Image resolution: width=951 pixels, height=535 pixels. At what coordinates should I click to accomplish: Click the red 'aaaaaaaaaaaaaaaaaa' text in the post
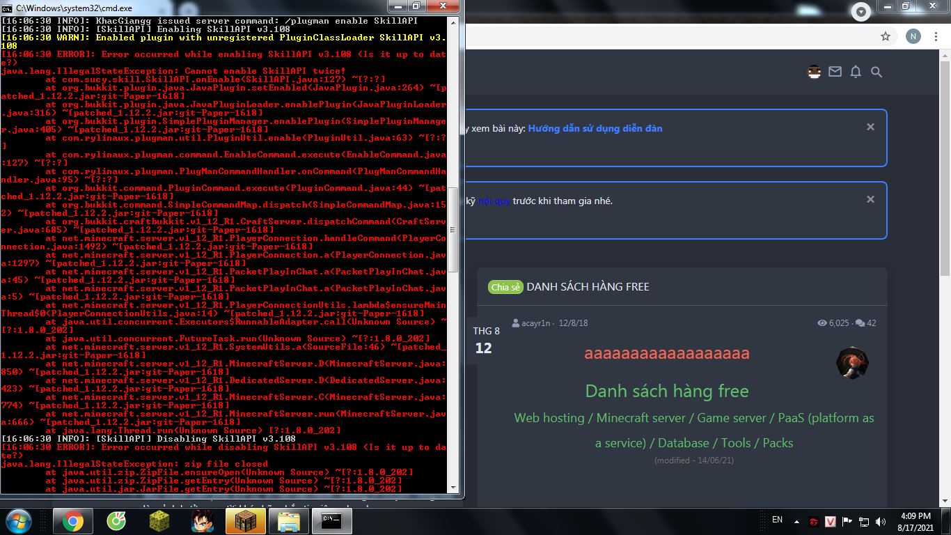click(667, 353)
